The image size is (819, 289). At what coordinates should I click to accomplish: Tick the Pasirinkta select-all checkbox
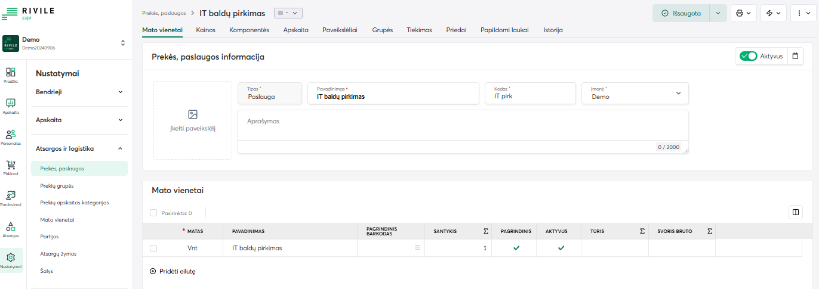click(x=153, y=213)
